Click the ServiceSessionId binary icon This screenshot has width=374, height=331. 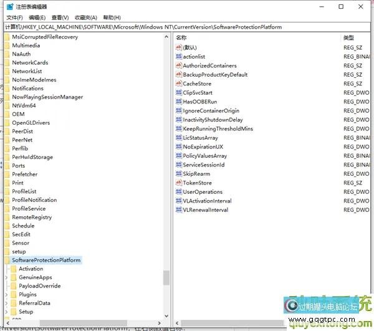[x=179, y=165]
